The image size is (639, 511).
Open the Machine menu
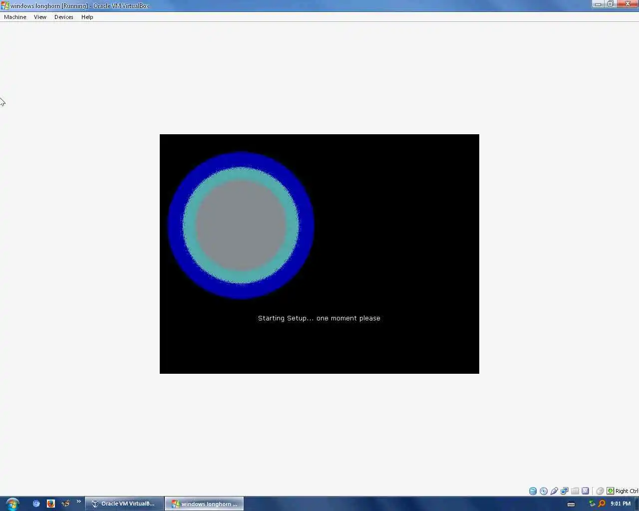15,17
